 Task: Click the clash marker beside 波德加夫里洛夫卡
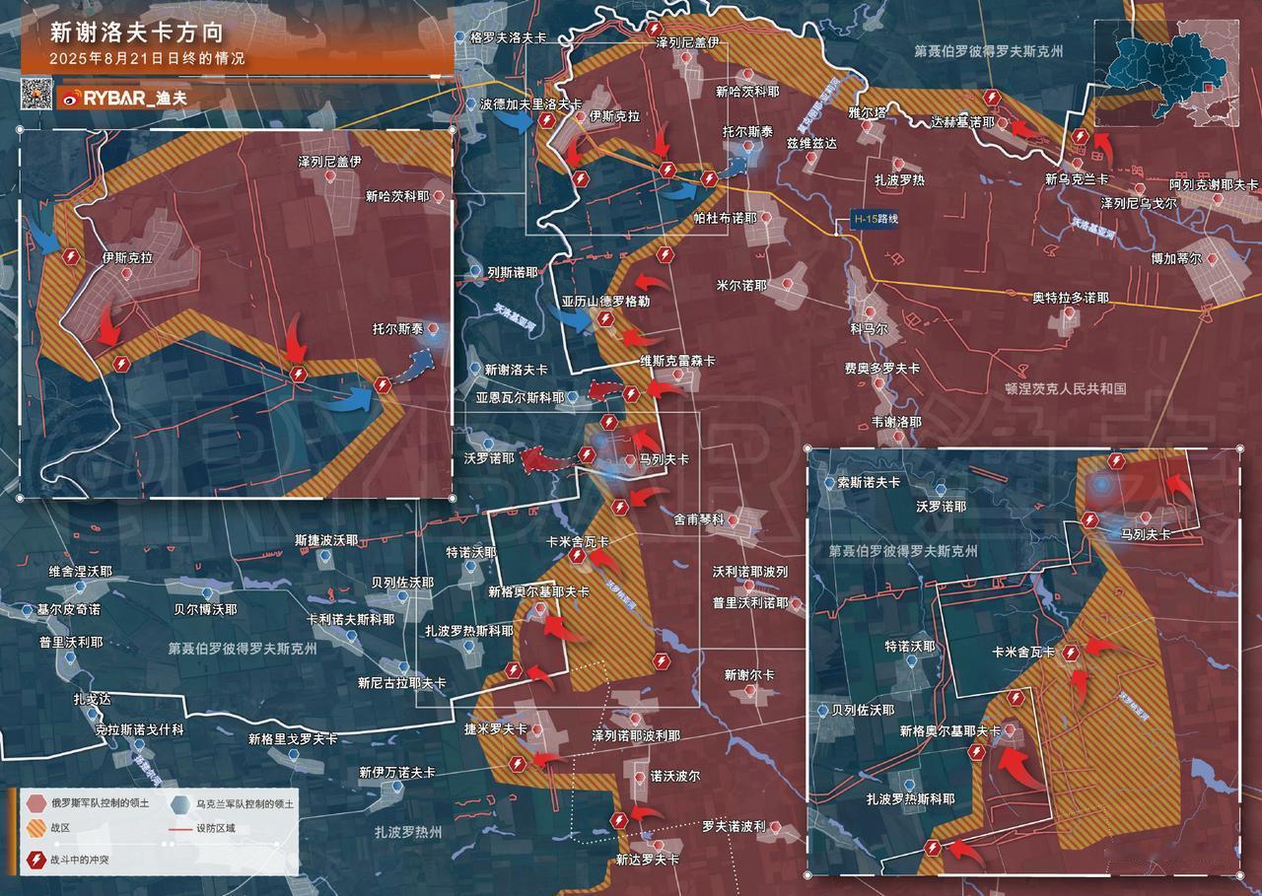545,120
